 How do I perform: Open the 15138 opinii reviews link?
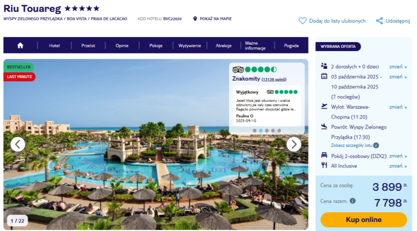[274, 80]
